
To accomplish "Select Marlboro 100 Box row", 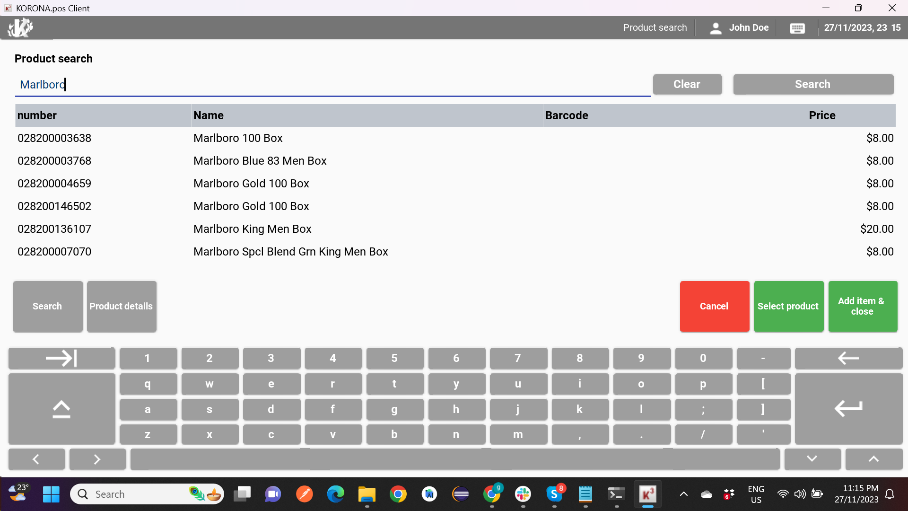I will pyautogui.click(x=455, y=138).
